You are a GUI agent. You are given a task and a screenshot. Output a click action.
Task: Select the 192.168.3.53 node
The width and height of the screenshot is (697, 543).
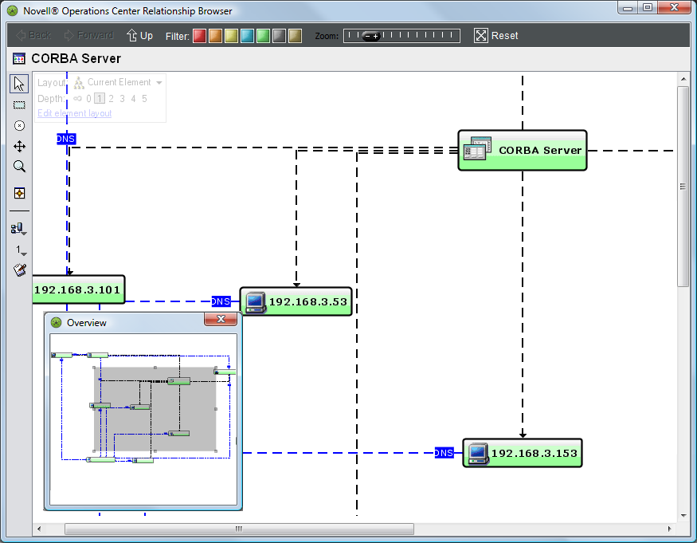point(296,301)
